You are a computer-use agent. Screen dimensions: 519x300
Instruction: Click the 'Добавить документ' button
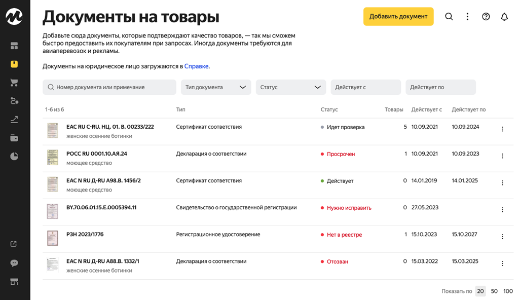pos(398,16)
